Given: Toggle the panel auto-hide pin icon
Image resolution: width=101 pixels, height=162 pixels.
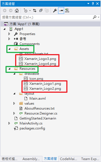Looking at the screenshot, I should [x=93, y=4].
